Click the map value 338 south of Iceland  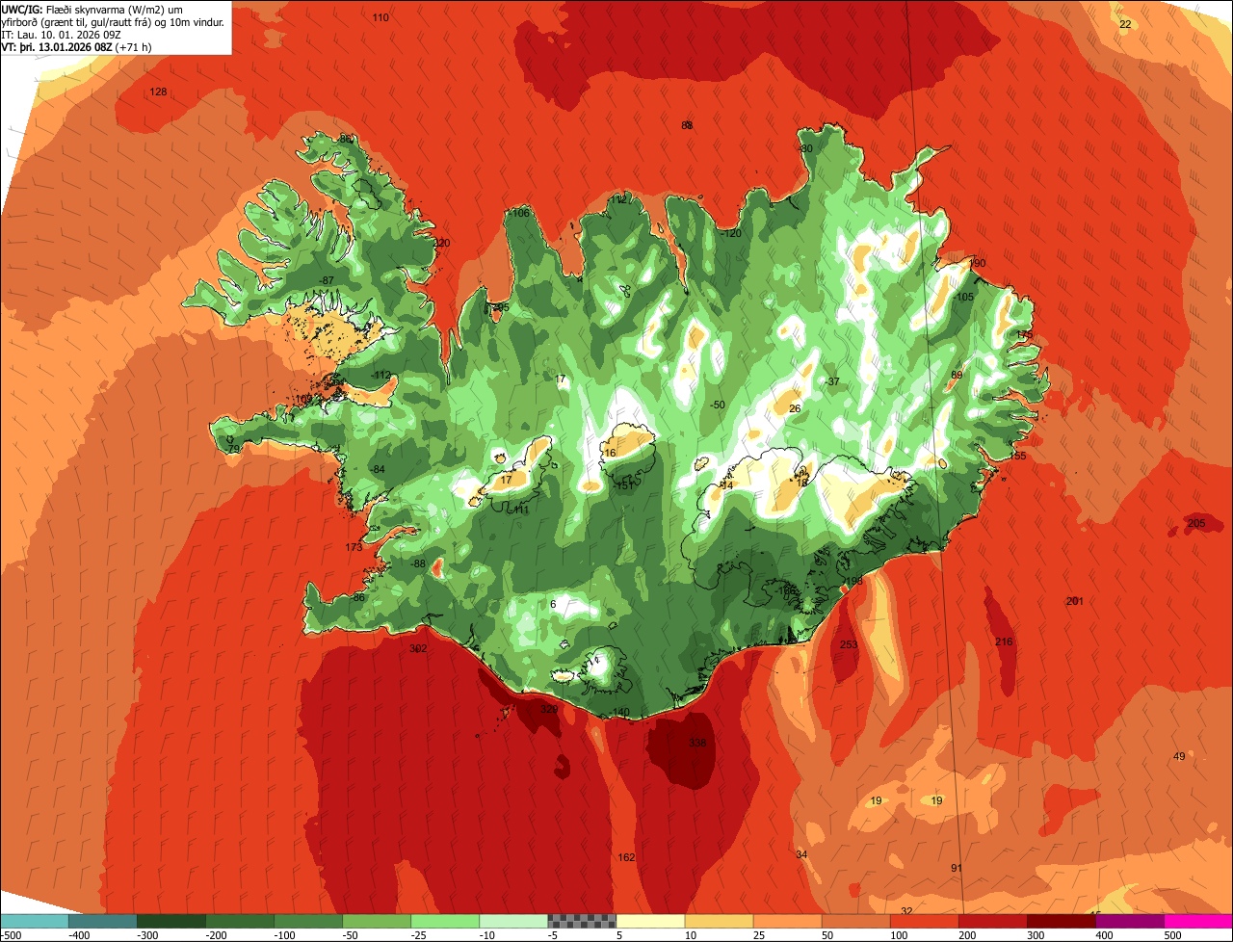697,743
